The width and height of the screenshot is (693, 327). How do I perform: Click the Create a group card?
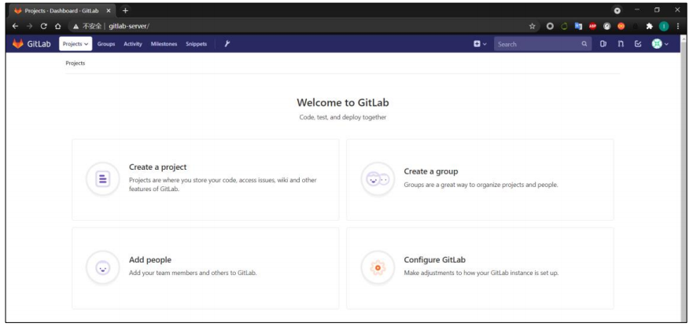coord(480,180)
